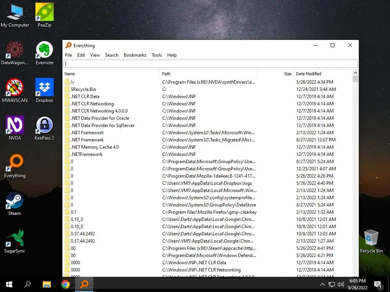This screenshot has height=292, width=390.
Task: Open the notification center icon
Action: tap(378, 285)
